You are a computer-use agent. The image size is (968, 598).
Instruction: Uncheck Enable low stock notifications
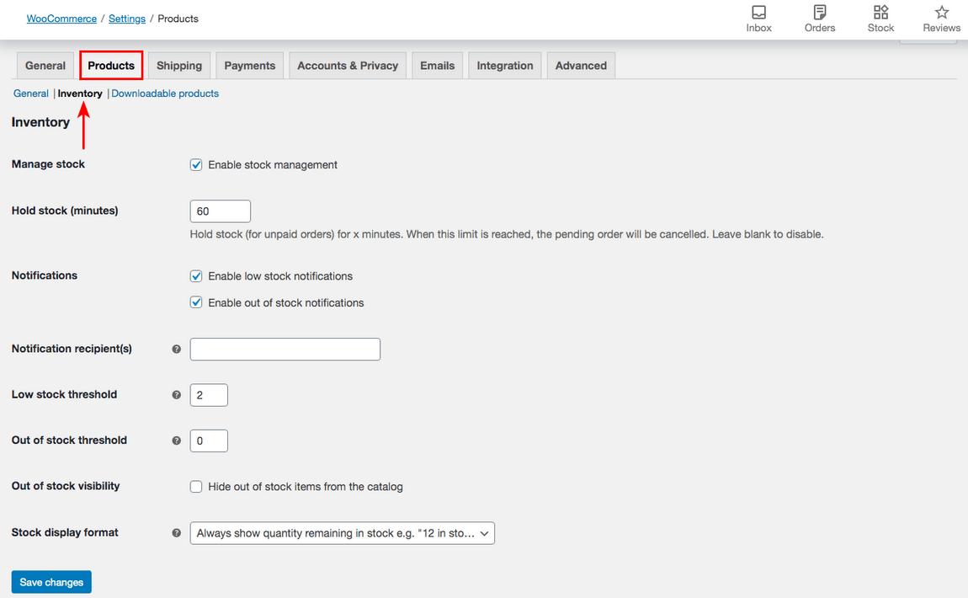point(195,276)
